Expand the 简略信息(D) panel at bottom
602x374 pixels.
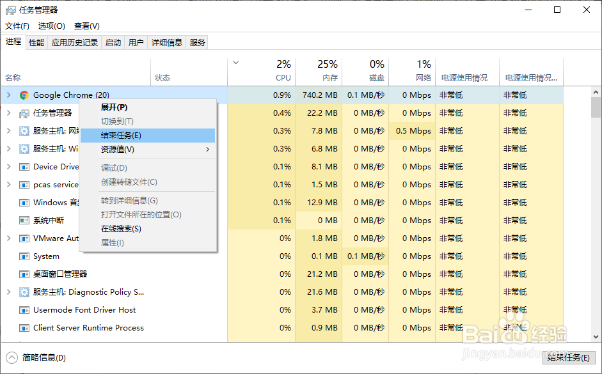pyautogui.click(x=35, y=358)
